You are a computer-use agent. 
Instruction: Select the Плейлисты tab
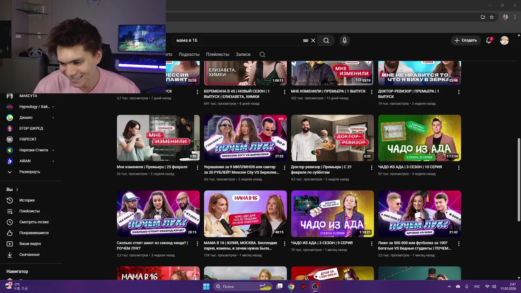pyautogui.click(x=217, y=54)
